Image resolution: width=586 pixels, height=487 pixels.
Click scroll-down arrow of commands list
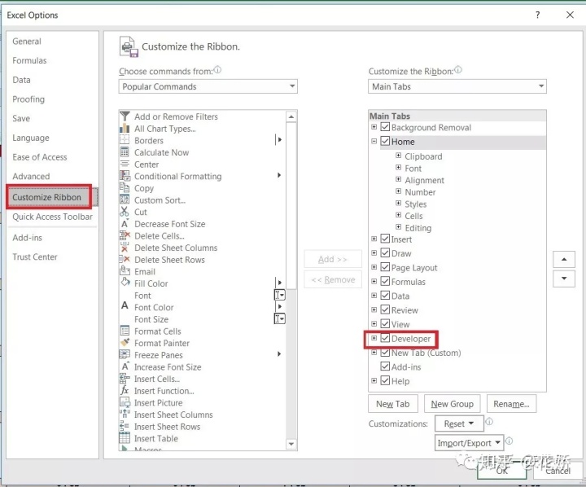tap(291, 444)
